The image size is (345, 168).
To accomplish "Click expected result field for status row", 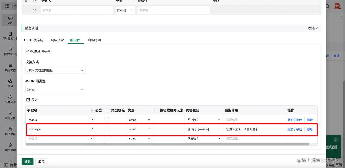I will coord(254,120).
